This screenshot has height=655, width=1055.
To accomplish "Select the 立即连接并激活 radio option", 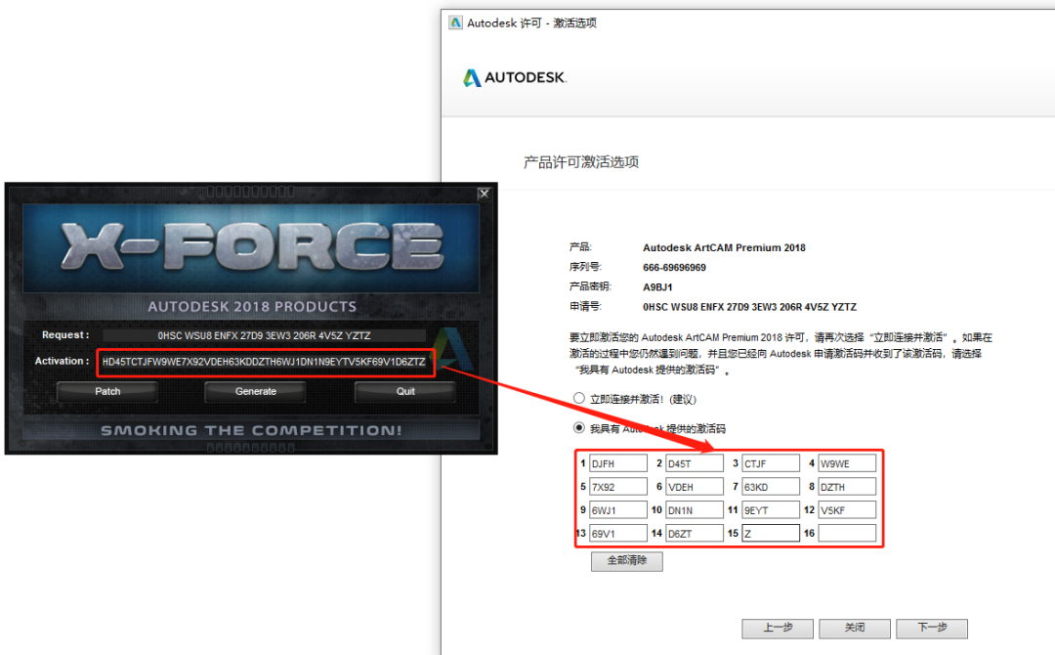I will [x=578, y=399].
